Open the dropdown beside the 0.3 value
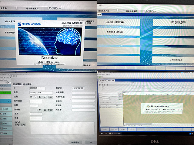The image size is (194, 145). pyautogui.click(x=6, y=82)
